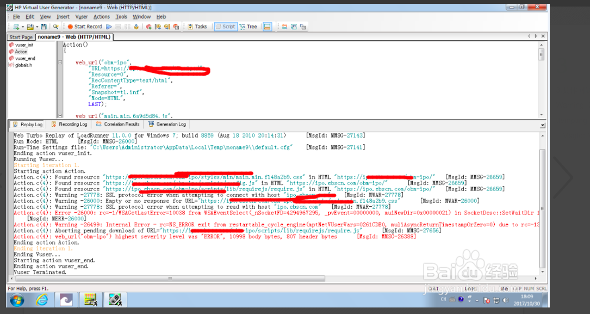Launch Internet Explorer from the taskbar

click(42, 299)
